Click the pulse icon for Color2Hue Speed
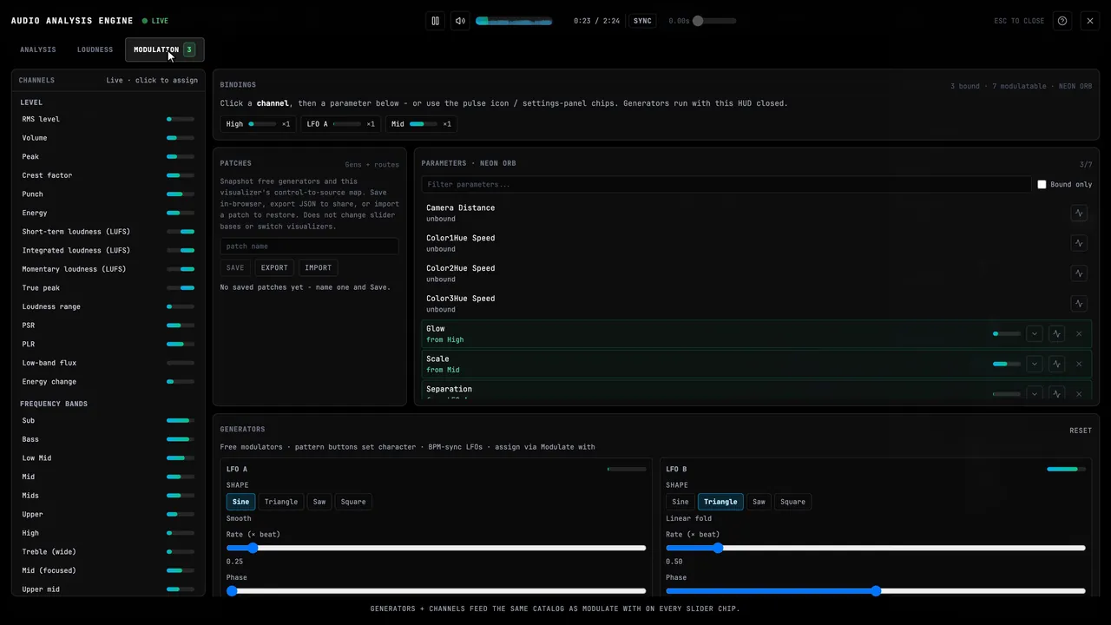This screenshot has height=625, width=1111. point(1079,273)
